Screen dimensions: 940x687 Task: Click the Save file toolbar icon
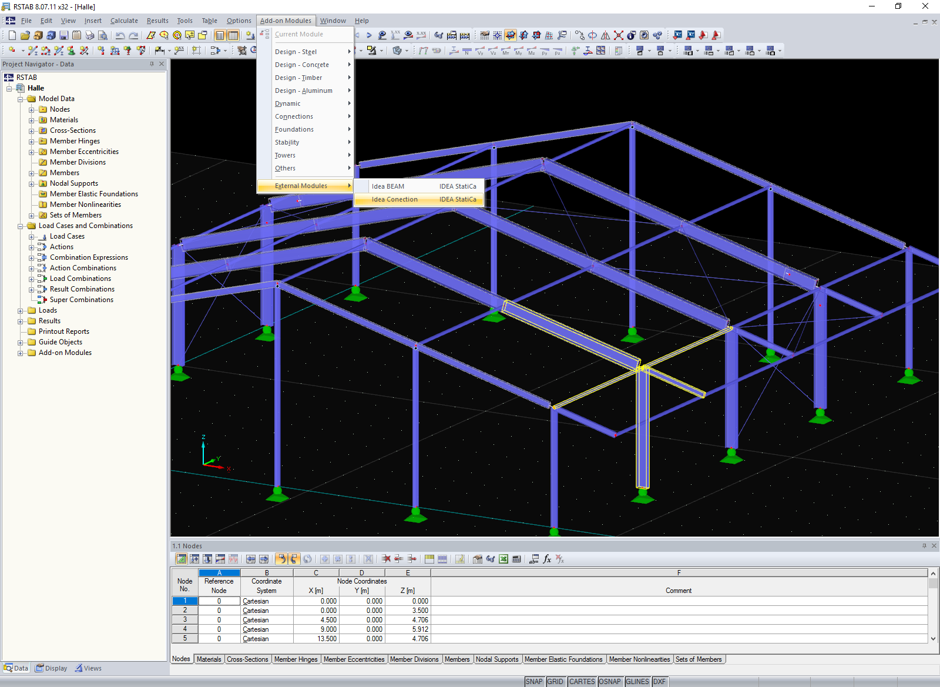tap(63, 35)
